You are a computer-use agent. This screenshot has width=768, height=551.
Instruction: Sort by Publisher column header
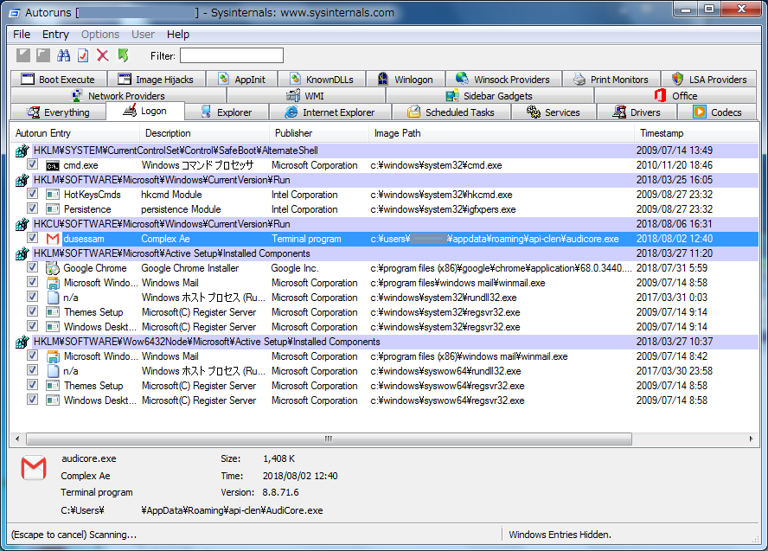(319, 133)
